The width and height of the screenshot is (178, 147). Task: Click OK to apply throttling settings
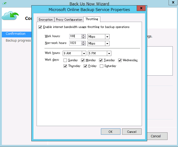[111, 132]
